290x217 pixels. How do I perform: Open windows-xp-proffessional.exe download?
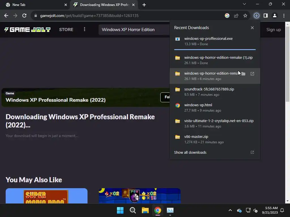coord(215,41)
